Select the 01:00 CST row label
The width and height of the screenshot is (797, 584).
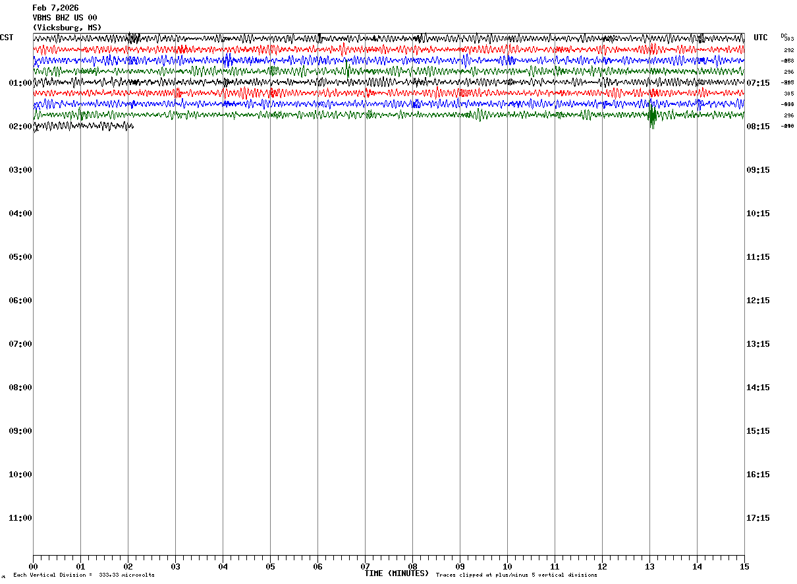(x=20, y=83)
